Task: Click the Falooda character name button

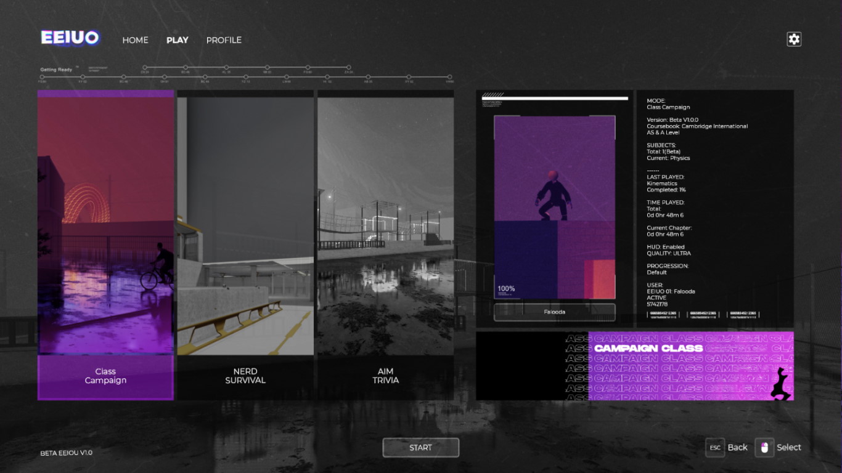Action: (x=554, y=312)
